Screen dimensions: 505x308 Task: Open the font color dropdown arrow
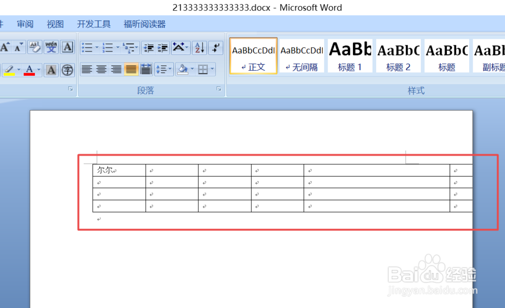[39, 70]
